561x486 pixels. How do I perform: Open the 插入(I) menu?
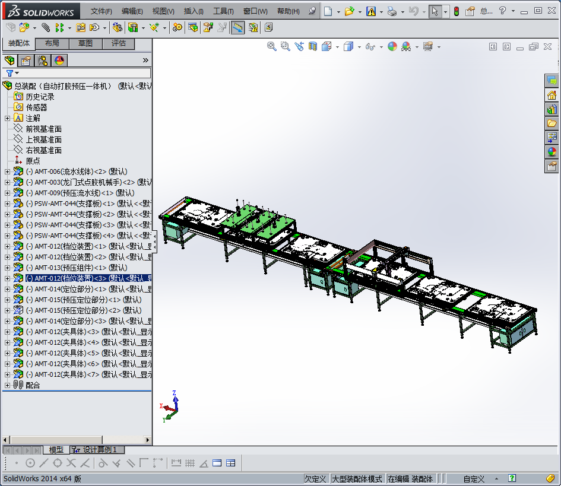pos(194,11)
